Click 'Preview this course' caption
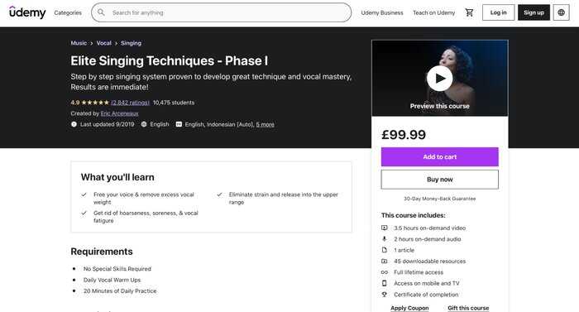The image size is (579, 312). click(439, 106)
